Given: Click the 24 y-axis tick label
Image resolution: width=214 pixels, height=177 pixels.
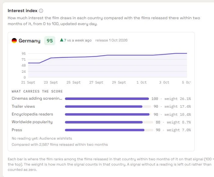Looking at the screenshot, I should [24, 71].
